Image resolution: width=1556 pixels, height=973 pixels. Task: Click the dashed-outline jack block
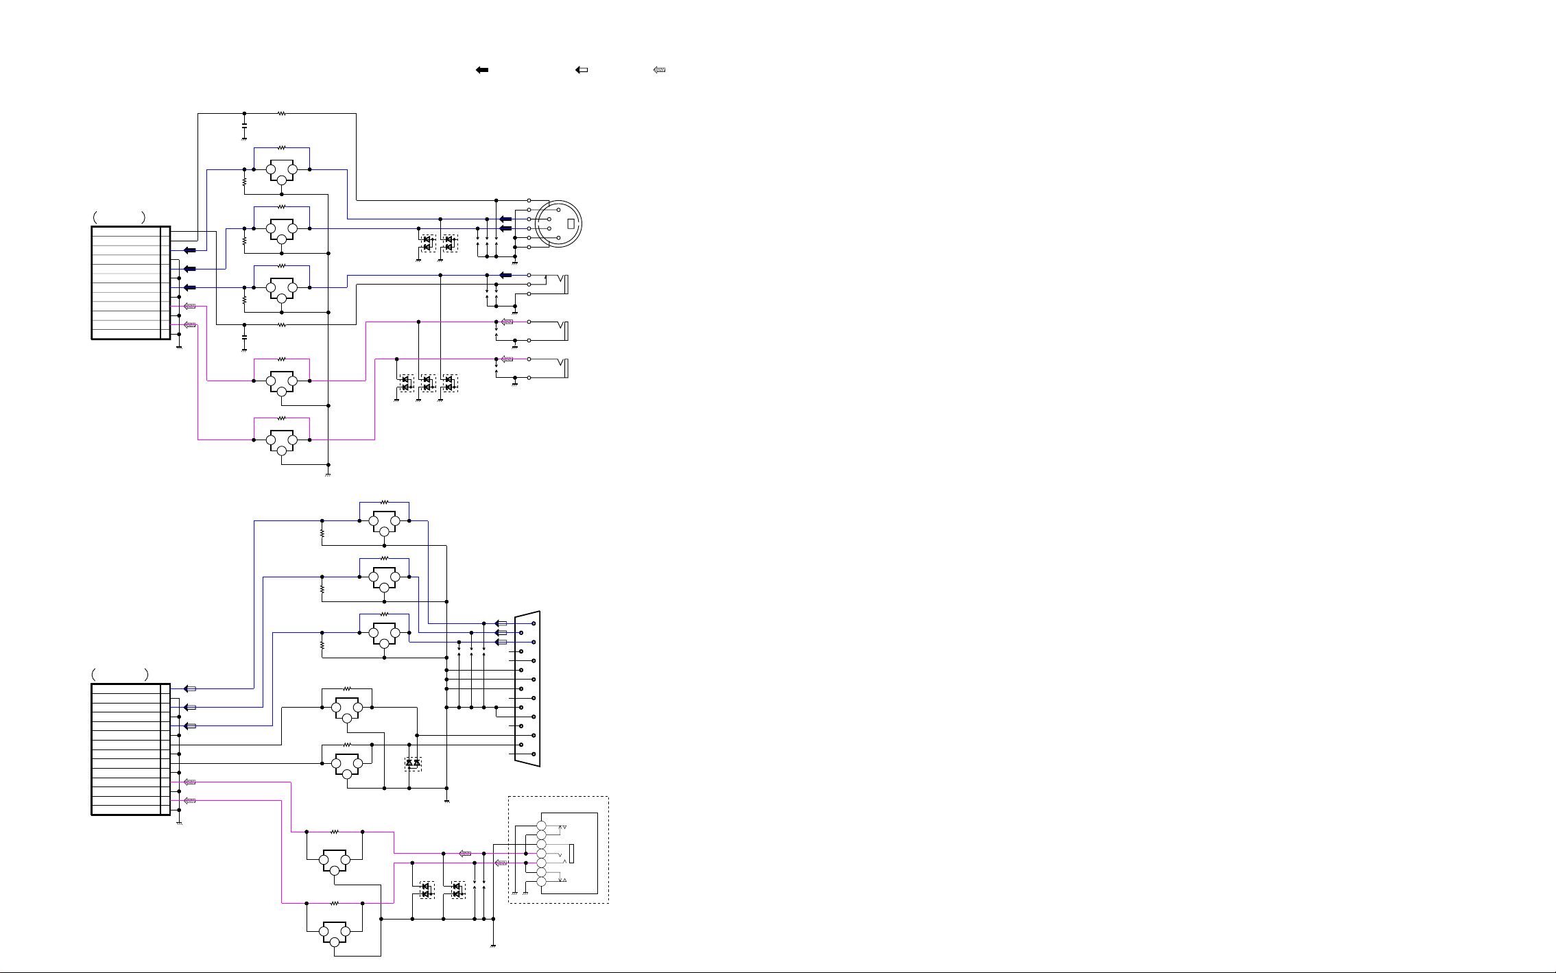(x=558, y=850)
